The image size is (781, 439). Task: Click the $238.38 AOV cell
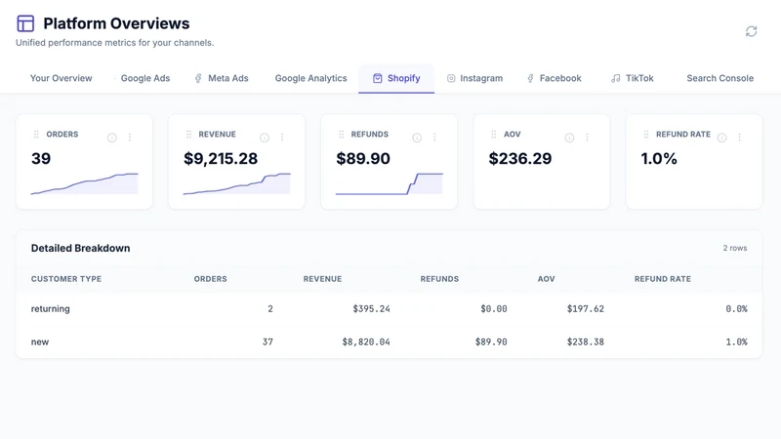(x=585, y=342)
